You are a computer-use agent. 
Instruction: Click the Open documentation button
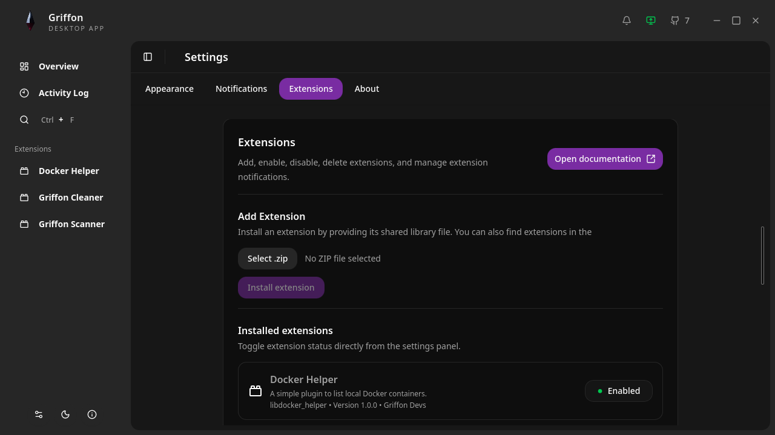pyautogui.click(x=605, y=159)
